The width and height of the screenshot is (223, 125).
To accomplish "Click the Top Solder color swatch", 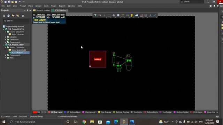I will tap(160, 112).
